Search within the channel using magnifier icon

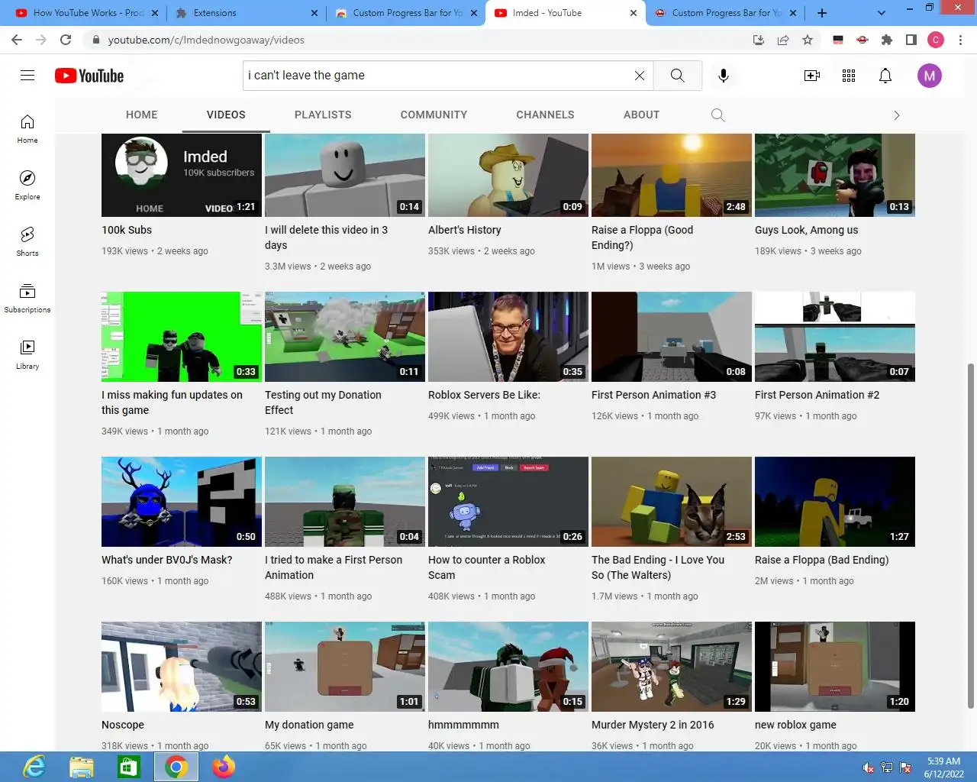tap(717, 115)
